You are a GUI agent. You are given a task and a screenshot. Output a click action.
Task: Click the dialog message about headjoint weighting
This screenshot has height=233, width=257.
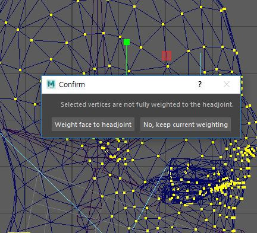coord(147,104)
